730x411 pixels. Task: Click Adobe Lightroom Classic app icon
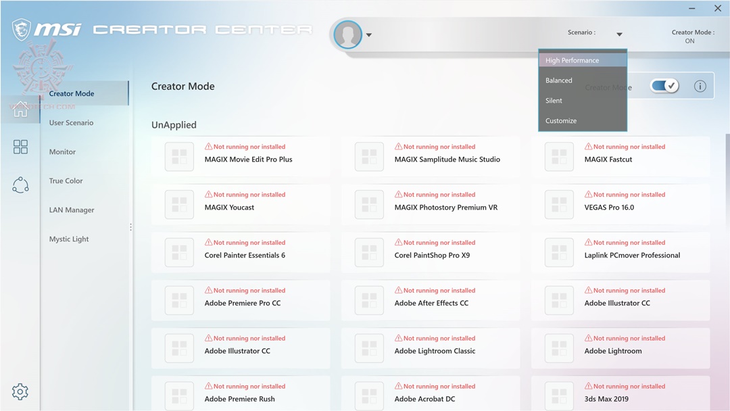[369, 348]
